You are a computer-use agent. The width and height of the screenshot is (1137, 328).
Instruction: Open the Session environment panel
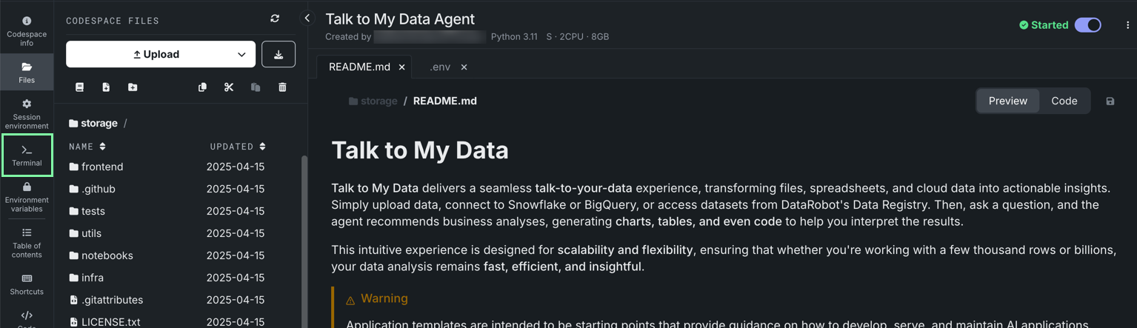click(x=27, y=113)
